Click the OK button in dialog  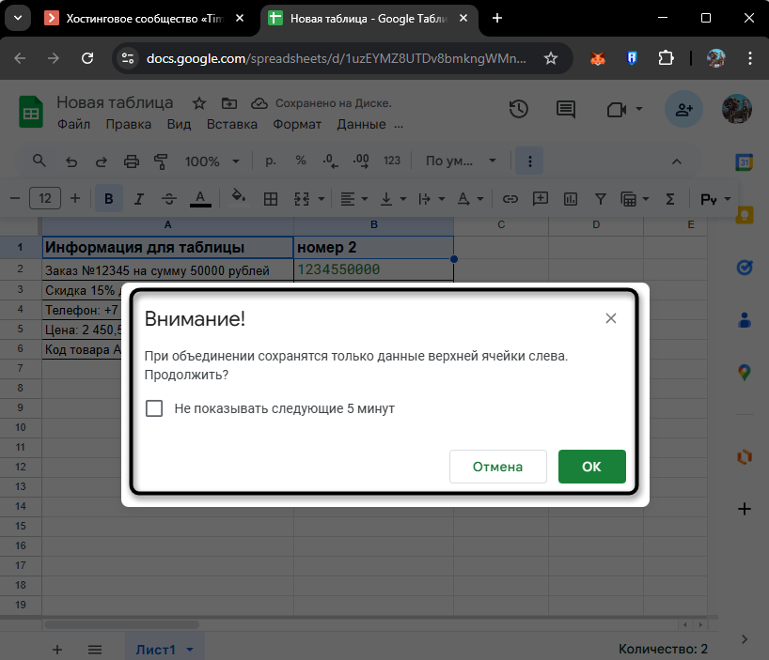click(591, 467)
